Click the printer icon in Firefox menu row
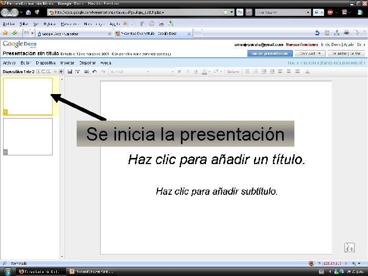The height and width of the screenshot is (276, 368). pos(161,24)
